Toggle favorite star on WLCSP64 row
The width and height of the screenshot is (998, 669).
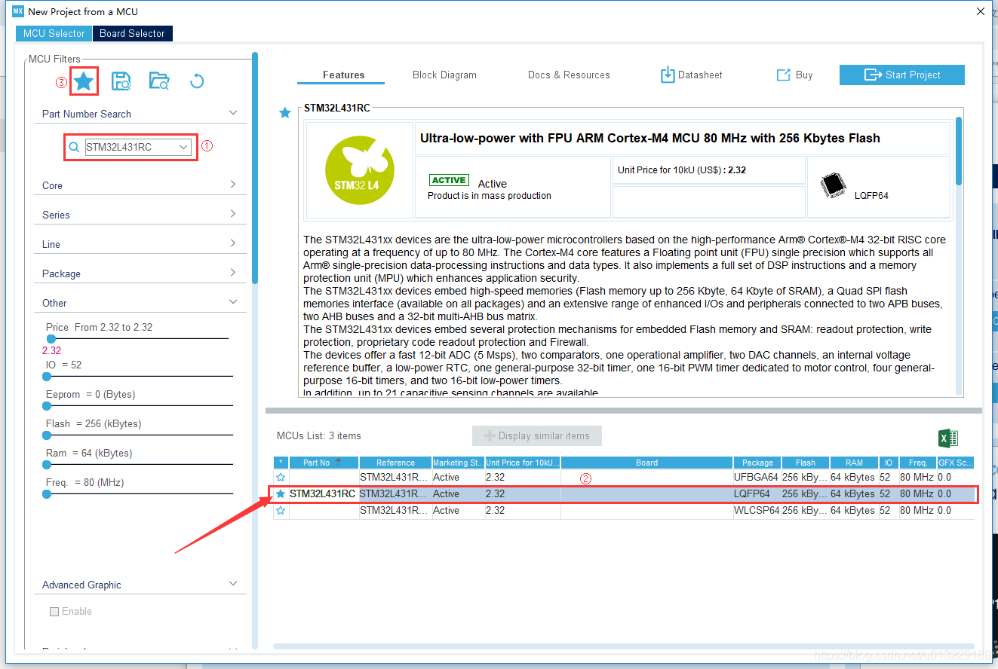click(281, 511)
